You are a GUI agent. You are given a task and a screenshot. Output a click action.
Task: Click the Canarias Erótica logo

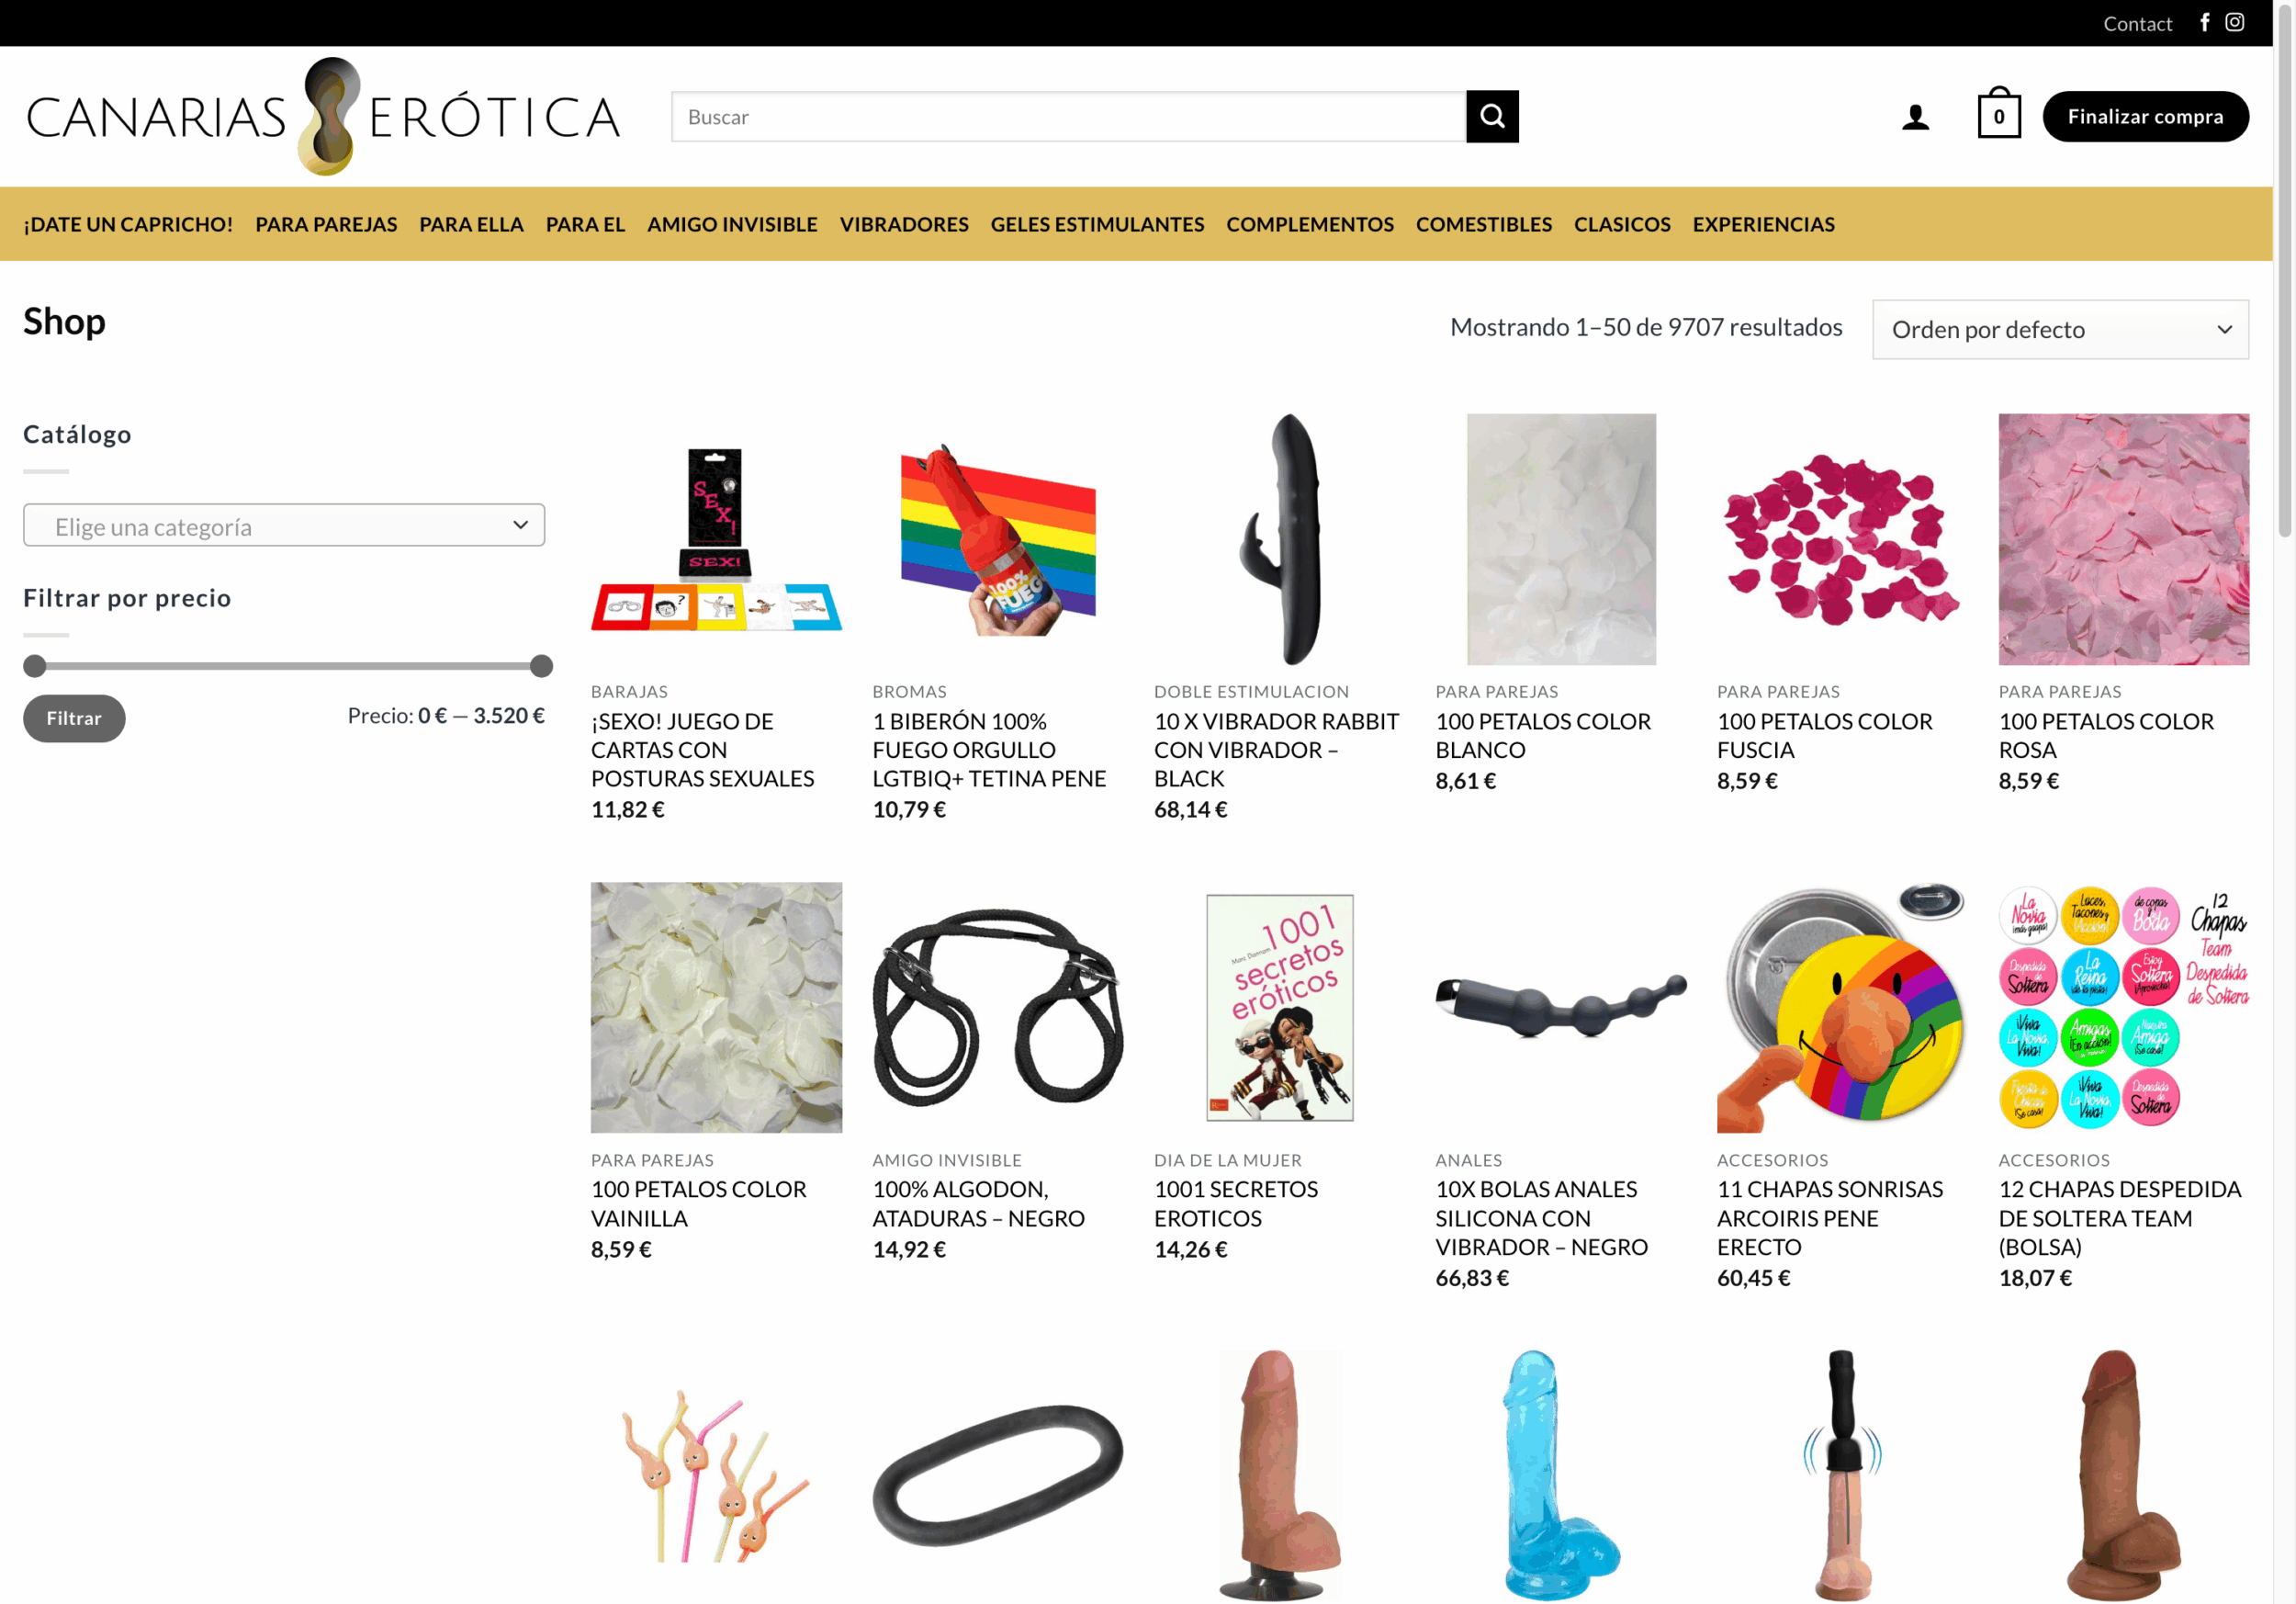click(x=323, y=116)
